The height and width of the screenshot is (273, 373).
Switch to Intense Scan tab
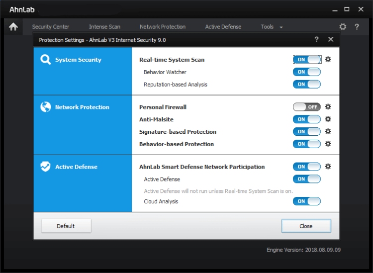[104, 27]
